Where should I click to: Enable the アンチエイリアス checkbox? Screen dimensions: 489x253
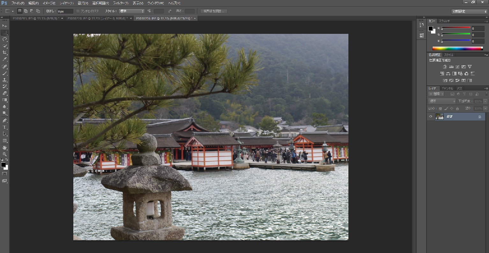pos(78,11)
